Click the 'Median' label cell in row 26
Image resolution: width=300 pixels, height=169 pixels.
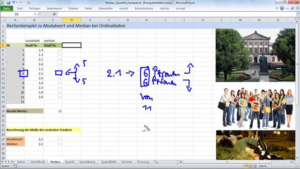pos(15,144)
